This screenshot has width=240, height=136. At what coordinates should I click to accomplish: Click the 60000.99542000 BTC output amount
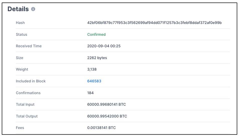(x=107, y=116)
